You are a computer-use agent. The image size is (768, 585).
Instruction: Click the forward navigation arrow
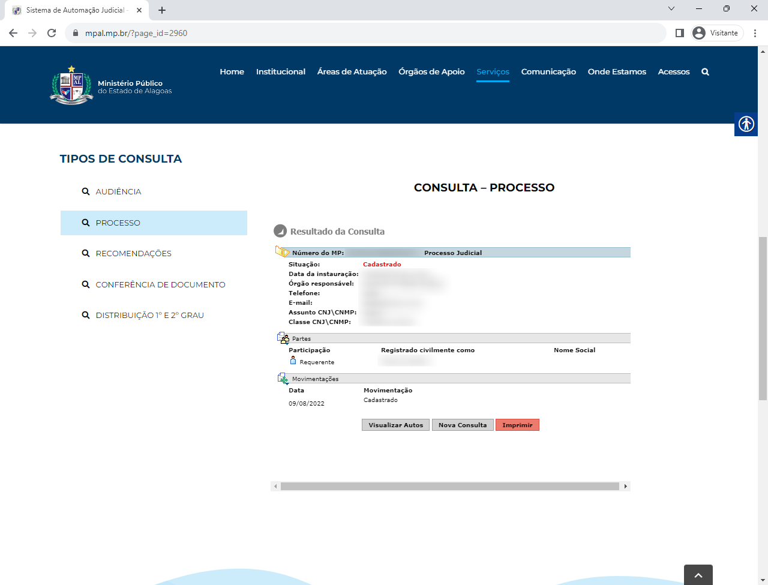32,33
